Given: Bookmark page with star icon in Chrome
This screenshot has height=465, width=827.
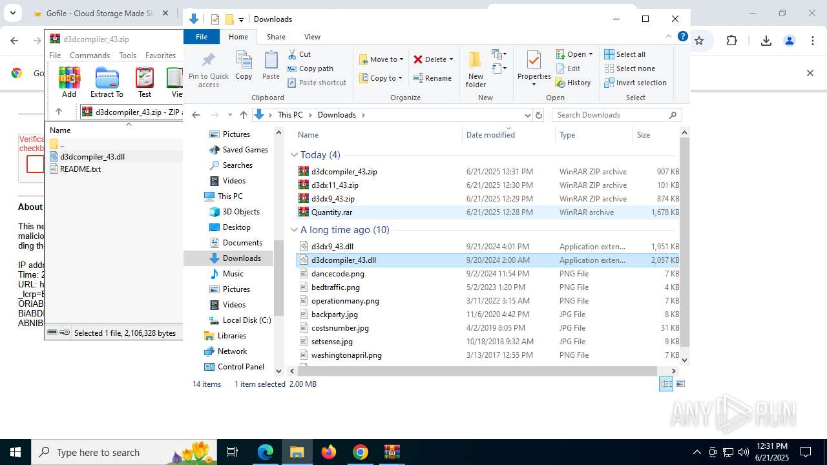Looking at the screenshot, I should pyautogui.click(x=699, y=41).
